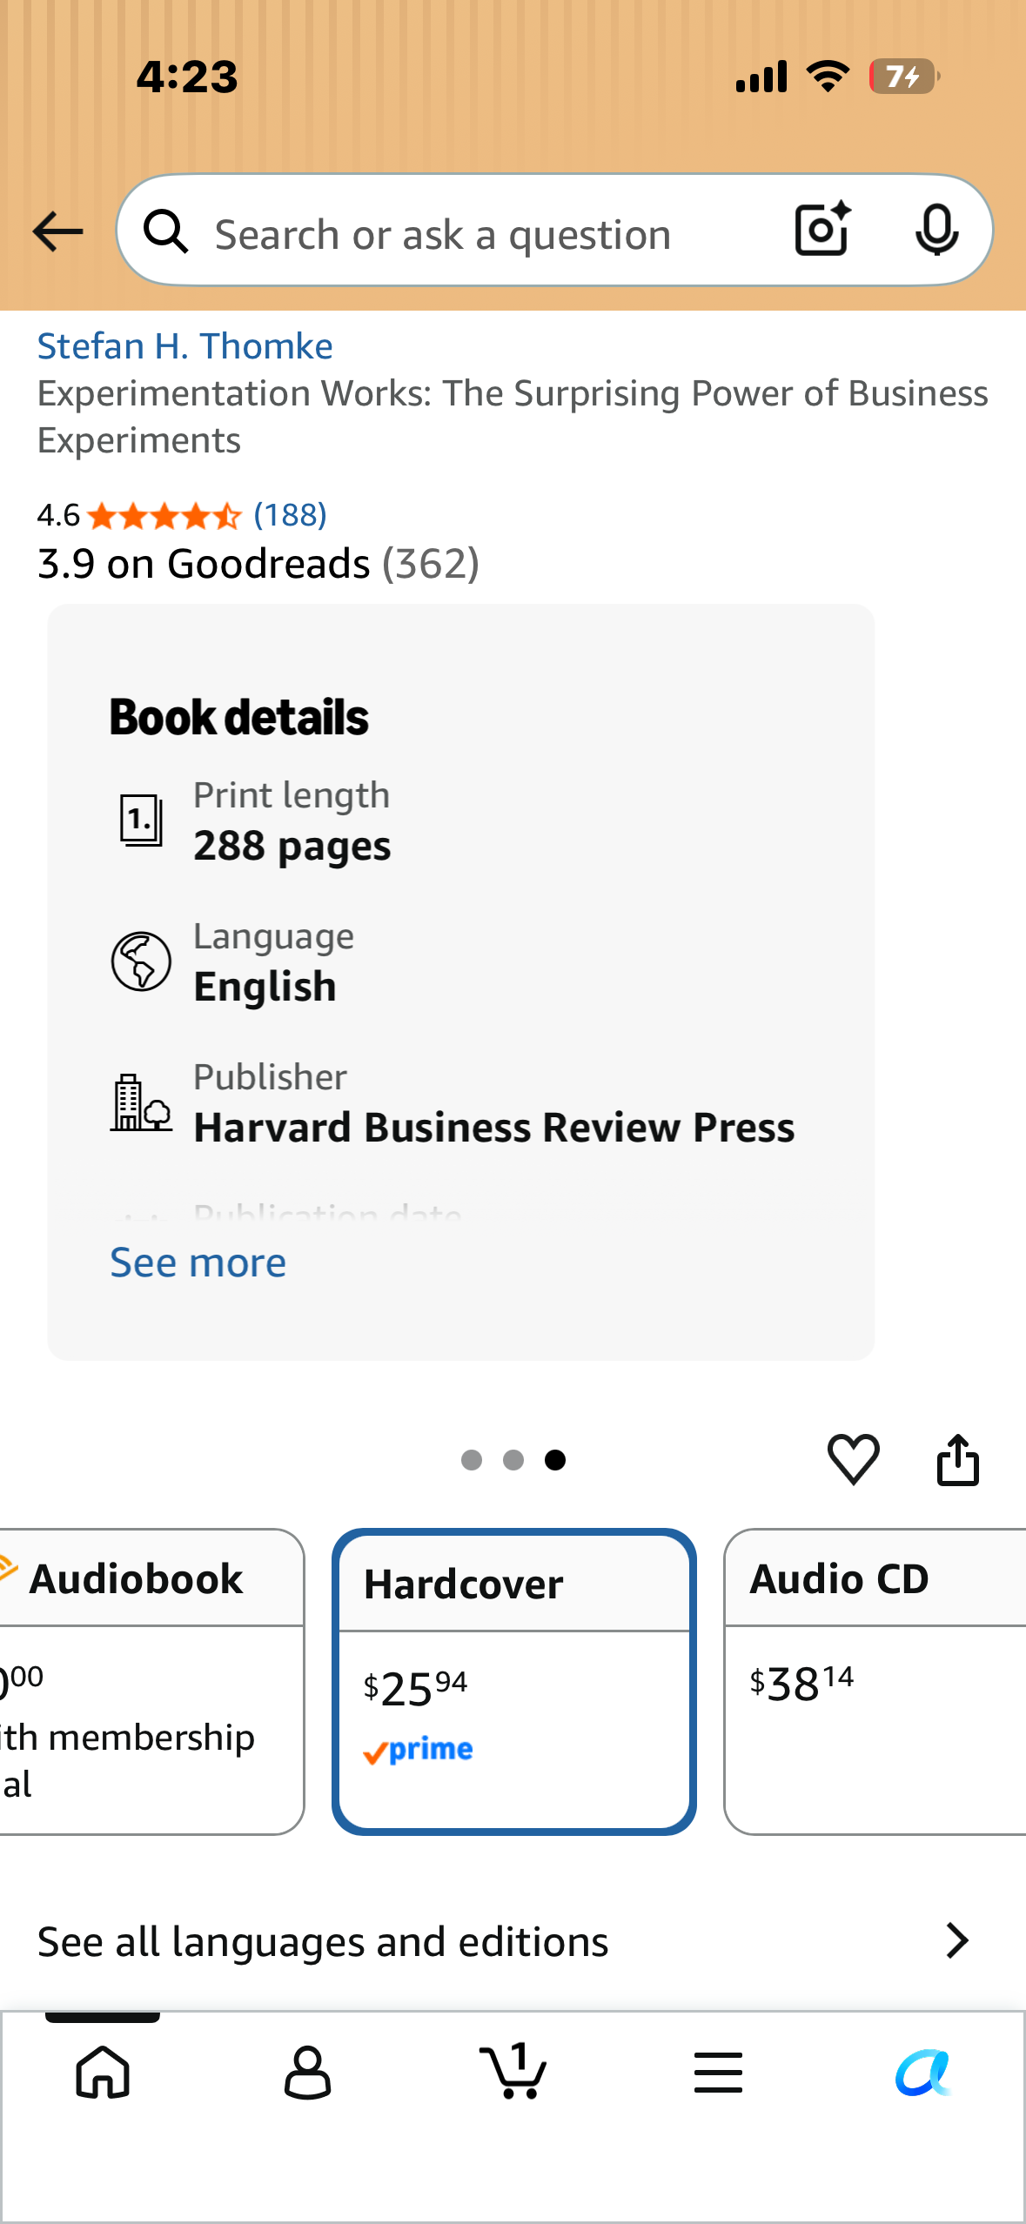1026x2224 pixels.
Task: Add to wish list with heart icon
Action: (854, 1459)
